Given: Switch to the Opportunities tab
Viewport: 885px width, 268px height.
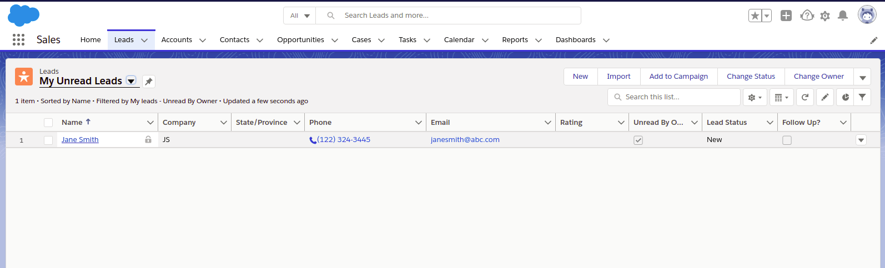Looking at the screenshot, I should pyautogui.click(x=300, y=40).
